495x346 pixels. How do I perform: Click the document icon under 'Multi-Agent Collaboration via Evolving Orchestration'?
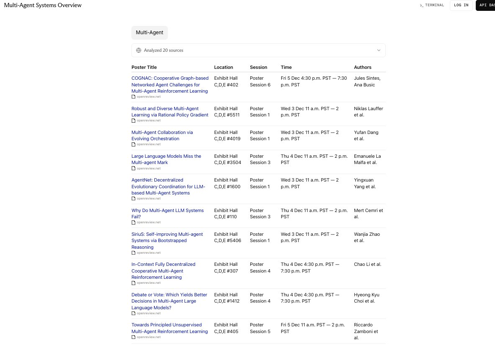[x=133, y=144]
